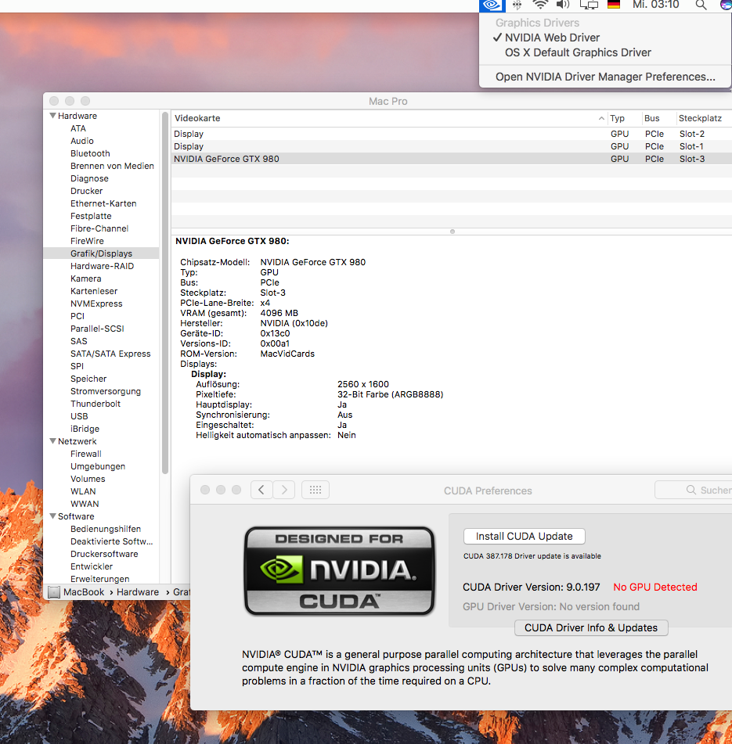Collapse the Netzwerk tree section
Screen dimensions: 732x744
click(x=53, y=441)
